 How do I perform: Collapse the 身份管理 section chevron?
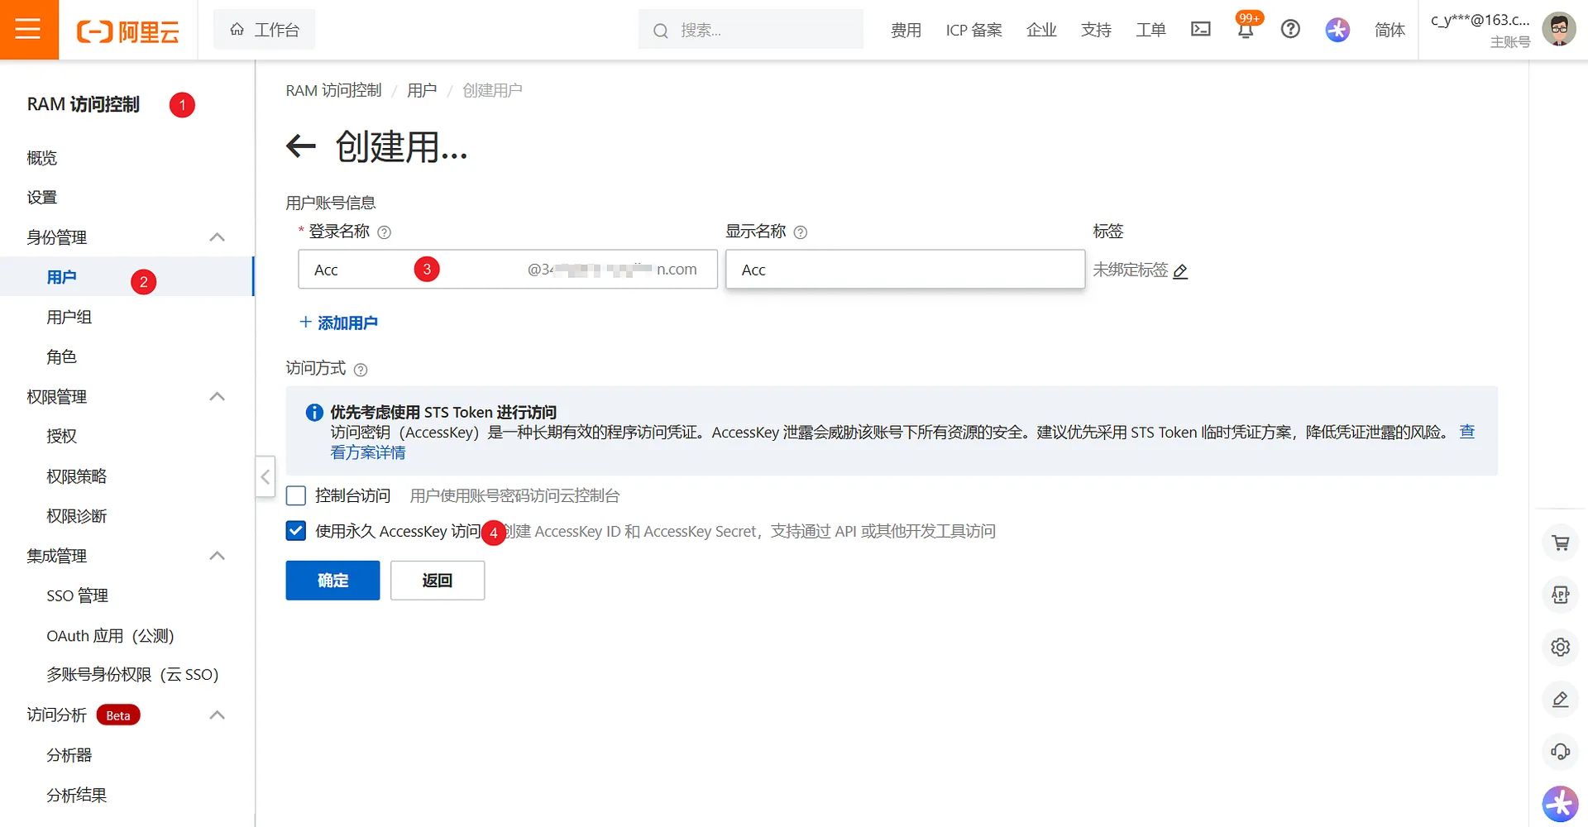(x=217, y=237)
